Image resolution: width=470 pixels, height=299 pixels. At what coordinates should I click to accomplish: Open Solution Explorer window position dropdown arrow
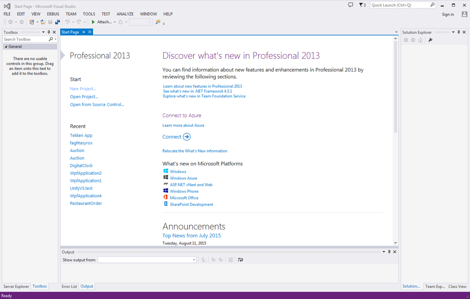453,32
